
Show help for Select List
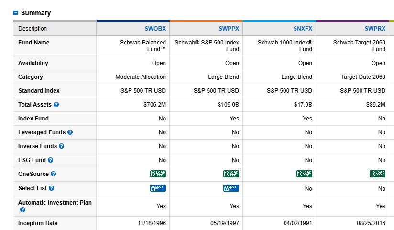pyautogui.click(x=52, y=188)
